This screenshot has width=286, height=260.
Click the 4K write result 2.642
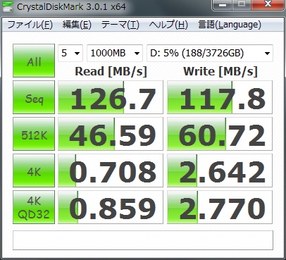[220, 171]
